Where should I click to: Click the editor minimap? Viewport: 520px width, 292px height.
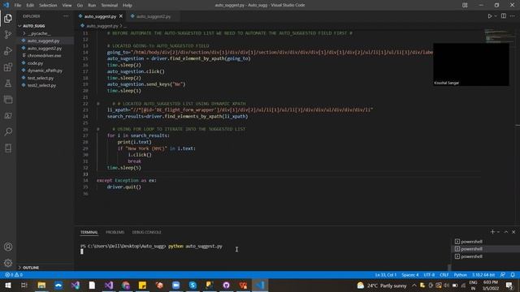click(499, 36)
